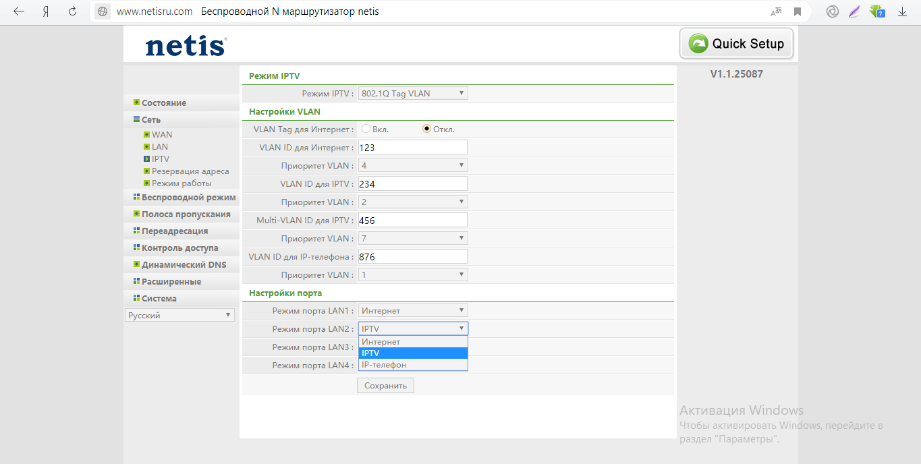The width and height of the screenshot is (921, 464).
Task: Open the spiral protection extension icon
Action: pyautogui.click(x=833, y=12)
